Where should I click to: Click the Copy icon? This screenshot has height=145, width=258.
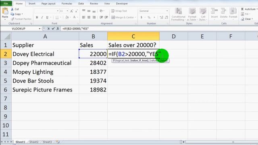click(x=12, y=14)
